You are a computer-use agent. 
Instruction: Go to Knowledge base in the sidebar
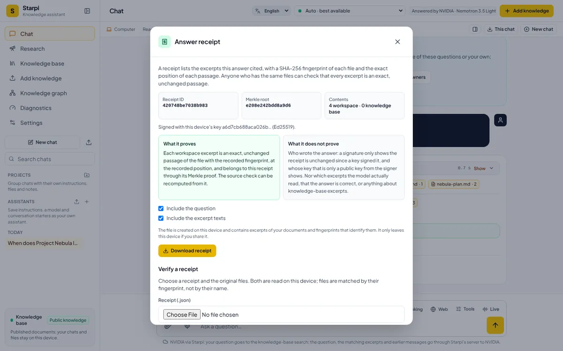click(x=50, y=64)
